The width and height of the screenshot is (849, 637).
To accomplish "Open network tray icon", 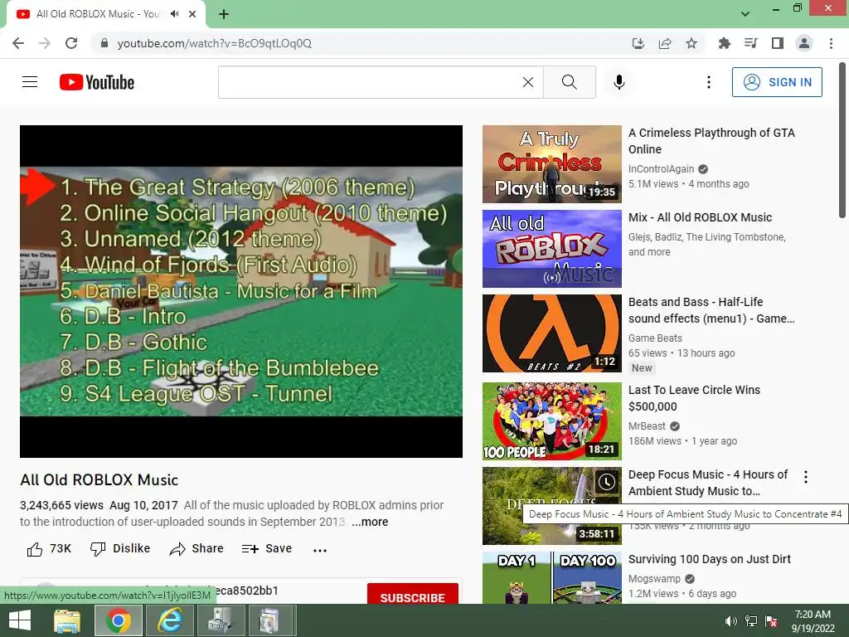I will [x=751, y=621].
